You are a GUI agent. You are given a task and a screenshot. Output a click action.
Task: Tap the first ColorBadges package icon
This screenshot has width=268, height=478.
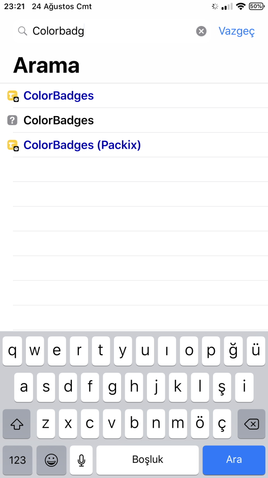coord(13,96)
